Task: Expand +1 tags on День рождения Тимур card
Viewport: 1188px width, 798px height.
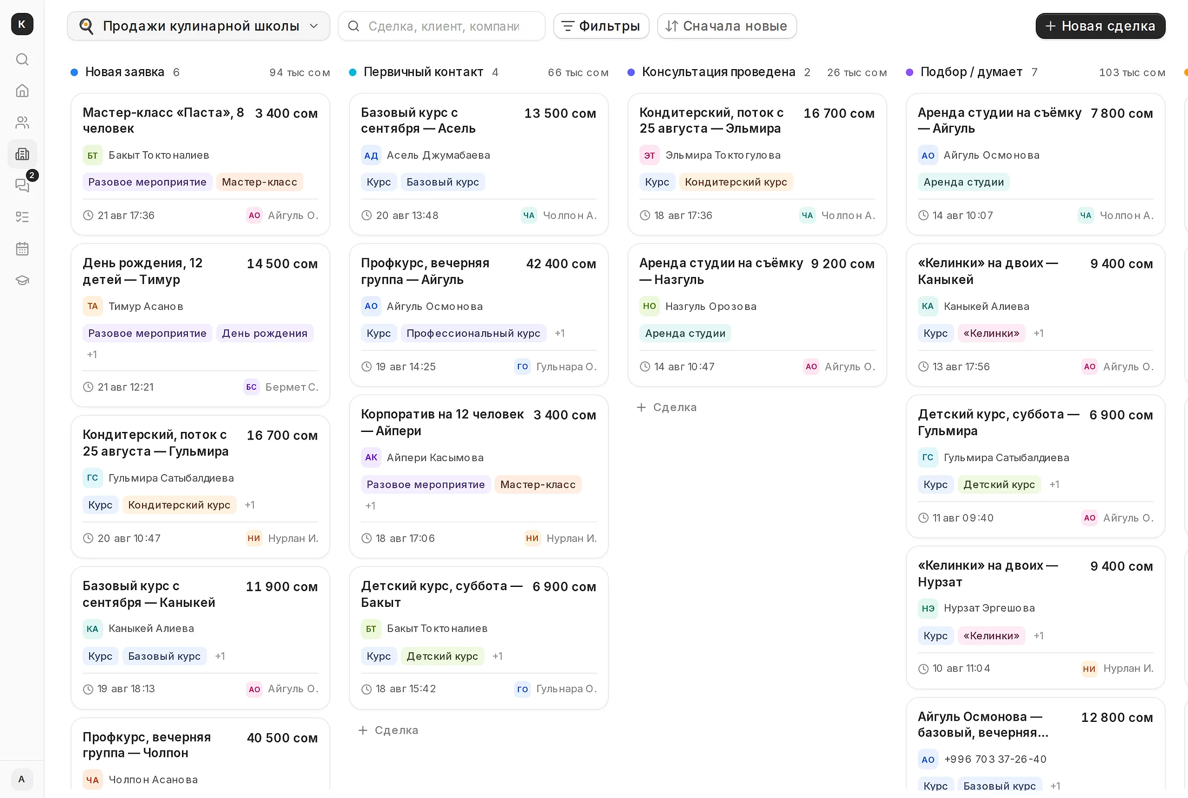Action: [92, 355]
